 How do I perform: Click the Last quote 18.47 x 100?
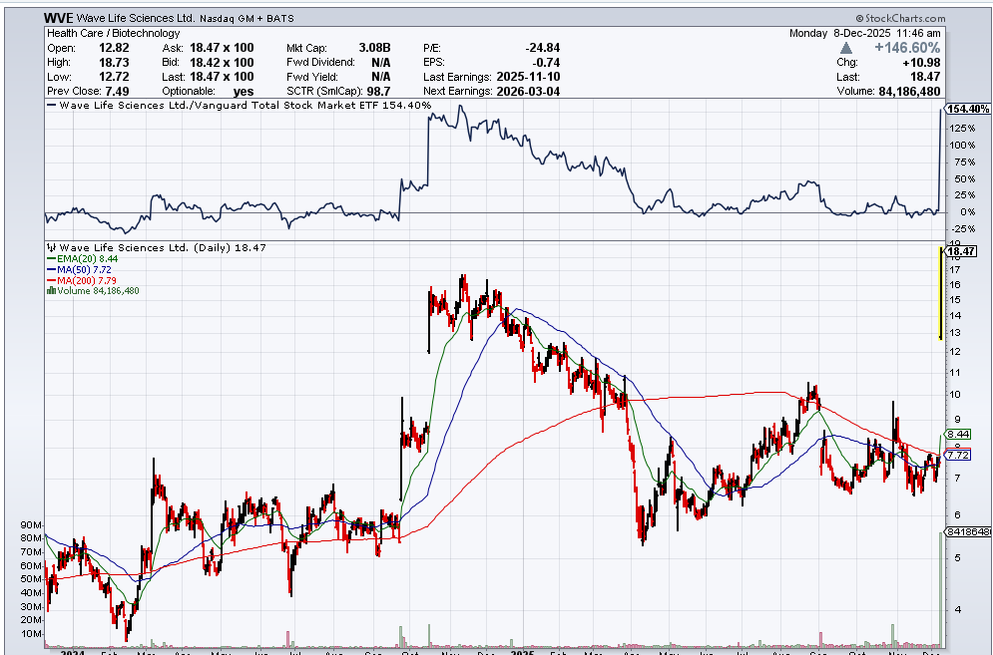click(222, 77)
